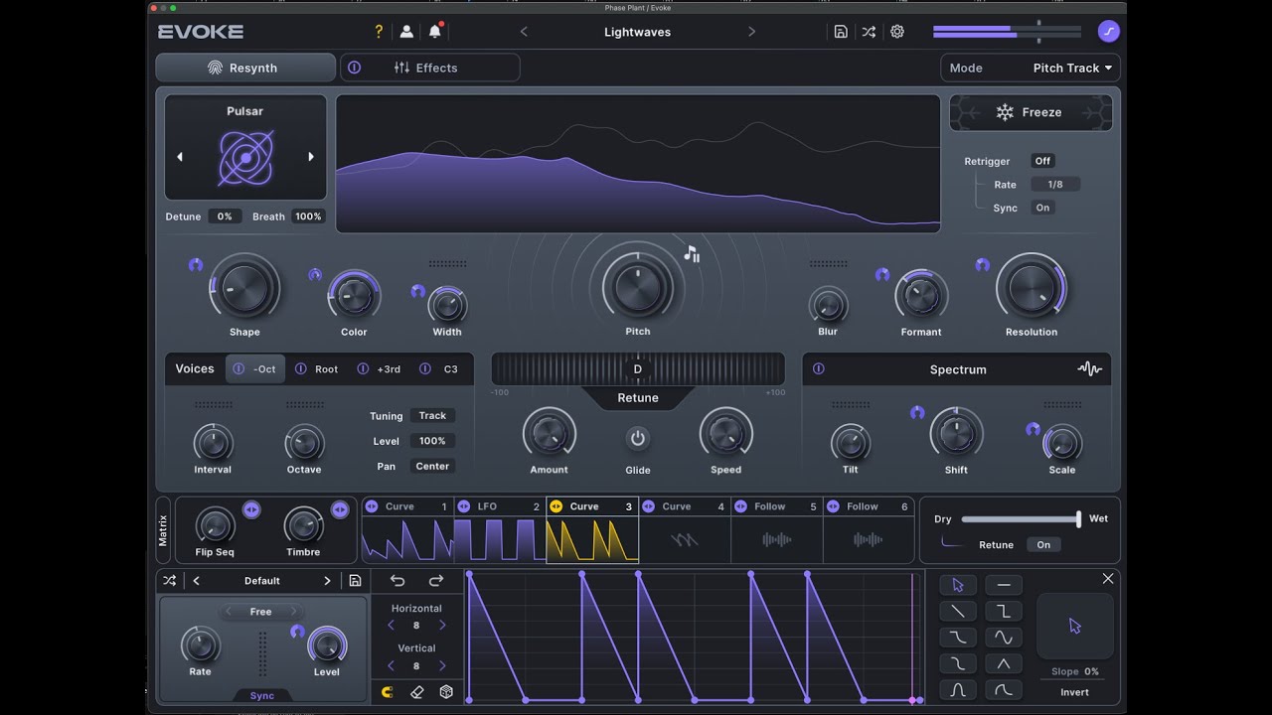Open the user account icon

click(x=406, y=32)
